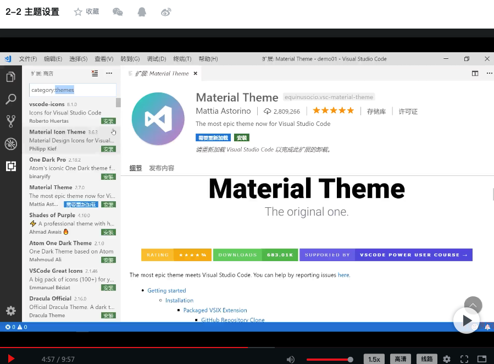Screen dimensions: 494x364
Task: Share via QQ penguin icon
Action: (x=142, y=12)
